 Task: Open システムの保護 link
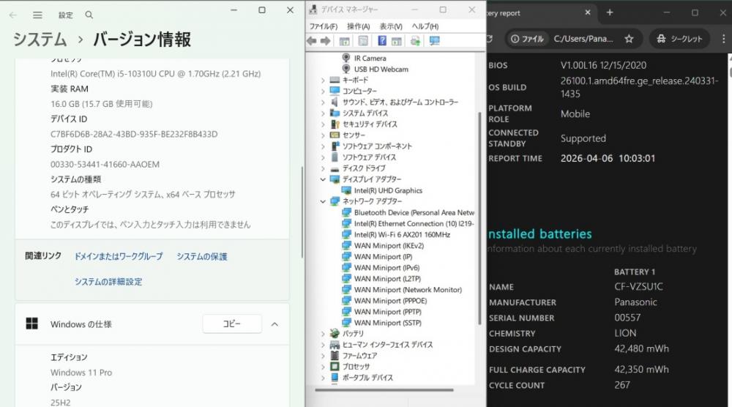click(x=202, y=256)
